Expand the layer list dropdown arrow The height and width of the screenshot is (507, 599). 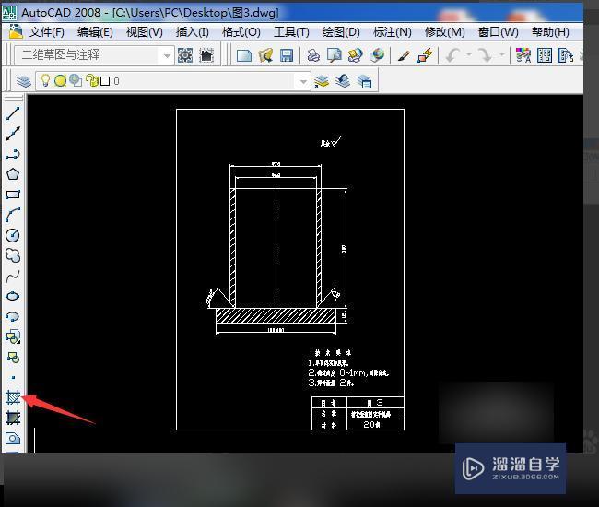click(303, 81)
